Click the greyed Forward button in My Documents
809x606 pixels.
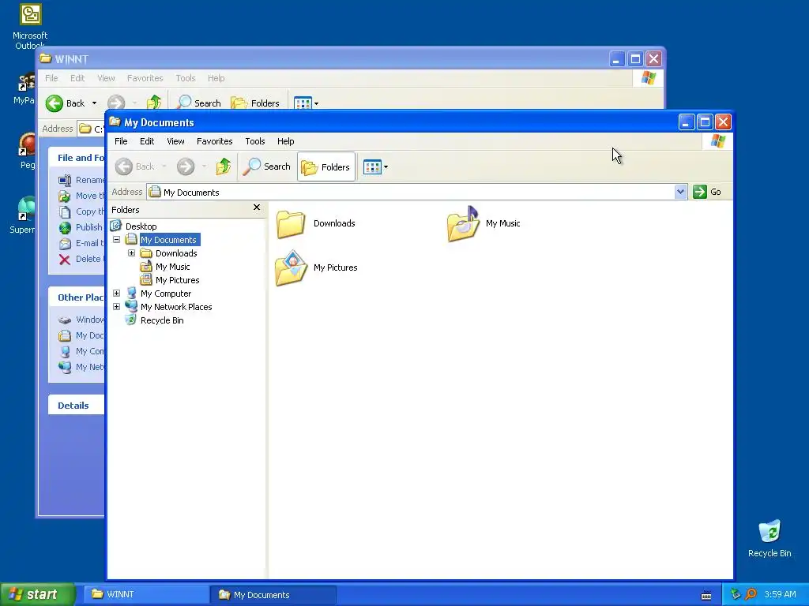pos(186,166)
